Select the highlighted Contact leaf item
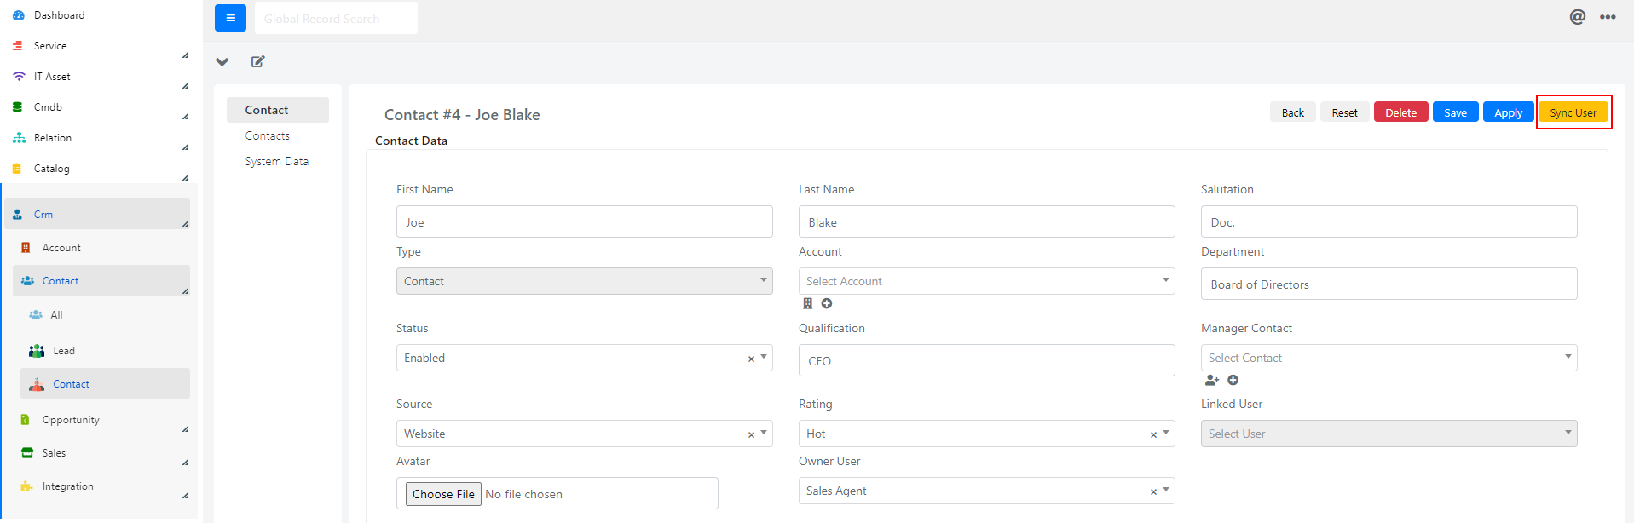The height and width of the screenshot is (523, 1634). click(106, 383)
